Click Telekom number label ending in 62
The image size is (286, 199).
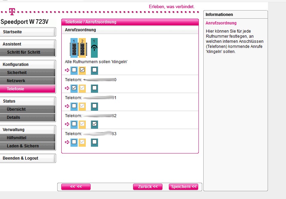[91, 116]
